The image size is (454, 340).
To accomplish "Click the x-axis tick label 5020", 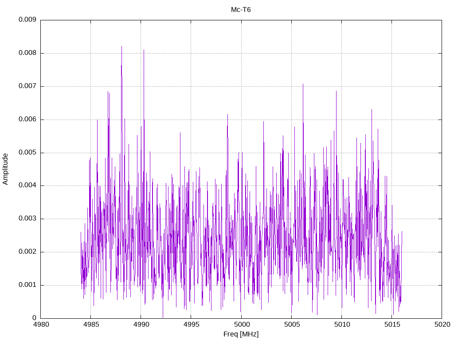I will [442, 325].
